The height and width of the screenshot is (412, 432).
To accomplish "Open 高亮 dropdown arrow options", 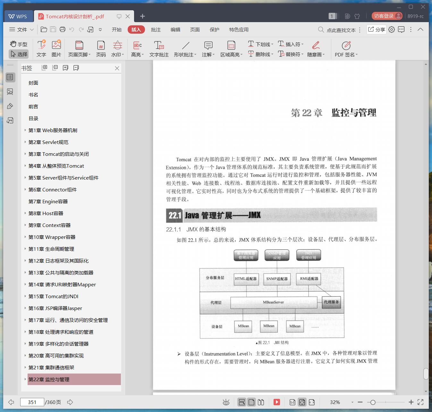I will [x=142, y=55].
